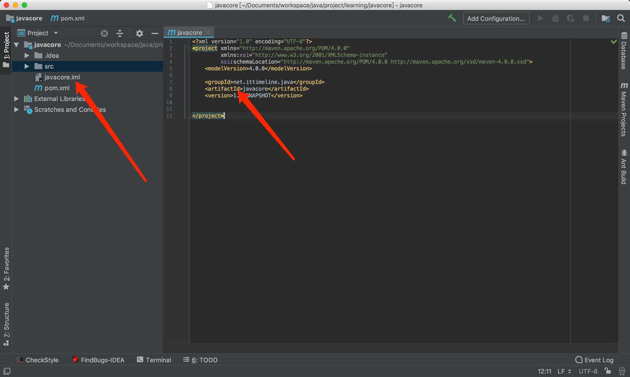
Task: Click javacore breadcrumb in navigation bar
Action: 24,18
